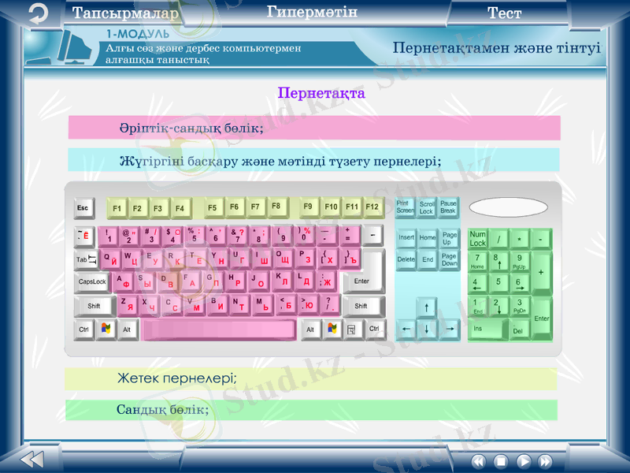Screen dimensions: 630x473
Task: Select the pink Әріптік-сандық бөлік bar
Action: pos(313,128)
